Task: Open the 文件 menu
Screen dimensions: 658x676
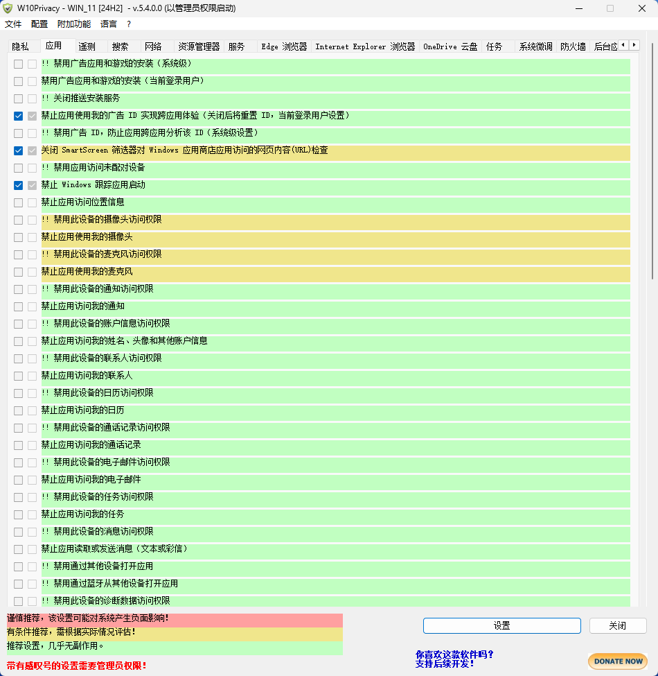Action: point(13,24)
